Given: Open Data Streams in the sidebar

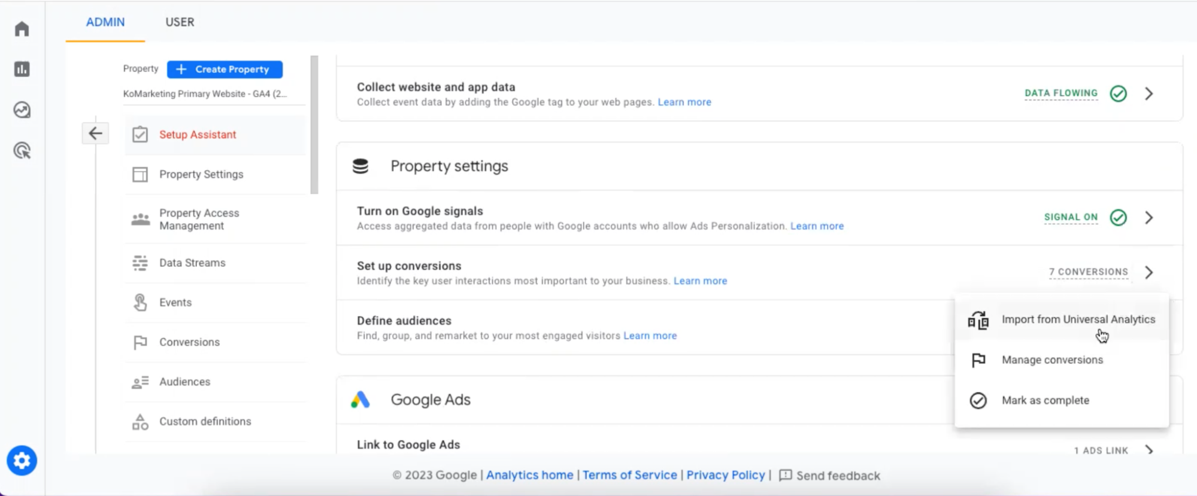Looking at the screenshot, I should [215, 263].
